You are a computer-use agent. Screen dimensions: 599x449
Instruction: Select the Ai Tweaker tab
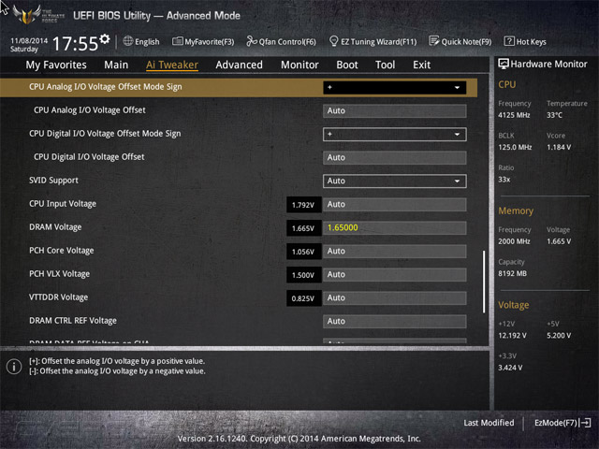pos(172,65)
